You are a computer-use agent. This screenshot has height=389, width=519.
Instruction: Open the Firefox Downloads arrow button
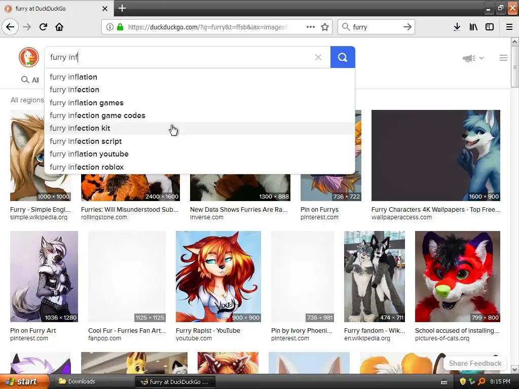click(457, 27)
